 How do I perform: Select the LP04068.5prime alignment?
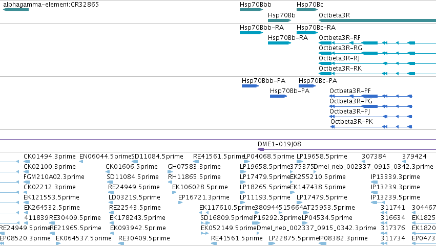tap(246, 162)
